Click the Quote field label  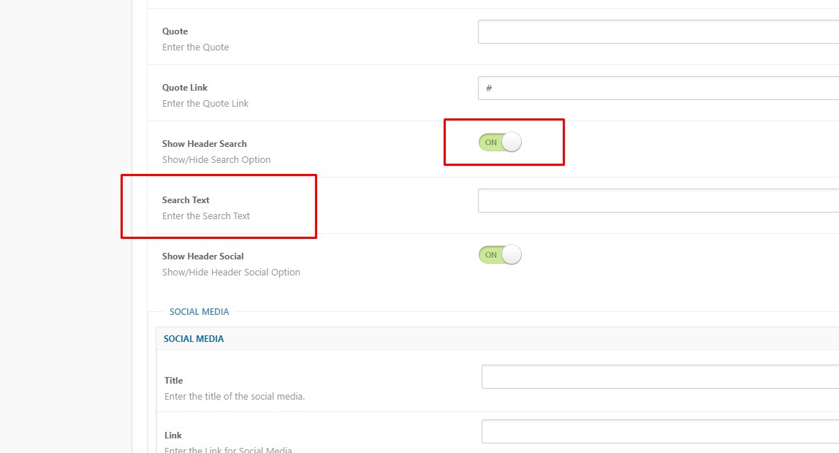click(x=175, y=31)
